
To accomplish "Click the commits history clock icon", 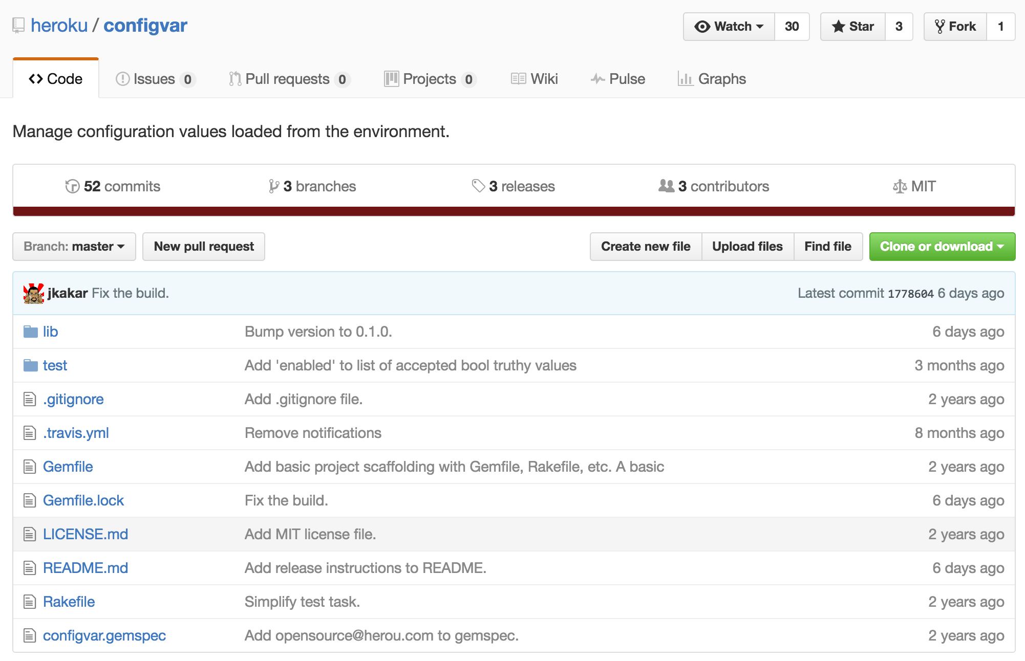I will coord(72,186).
